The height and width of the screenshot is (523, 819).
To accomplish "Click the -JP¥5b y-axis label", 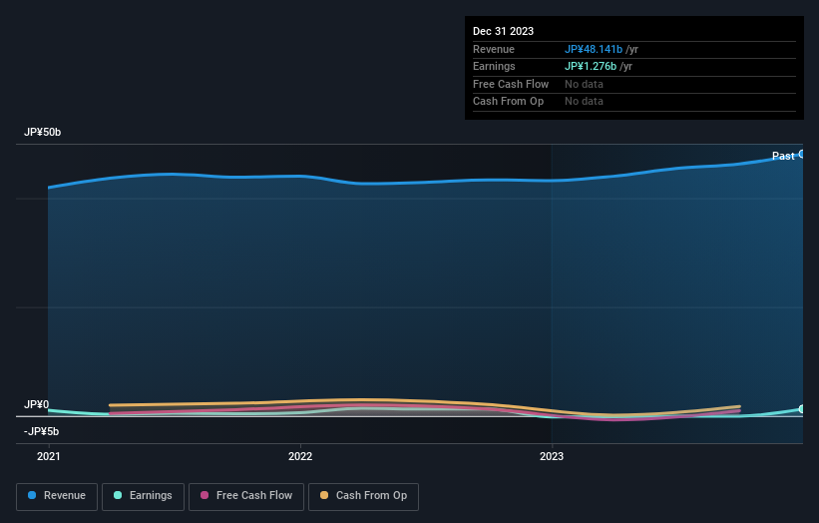I will point(41,431).
